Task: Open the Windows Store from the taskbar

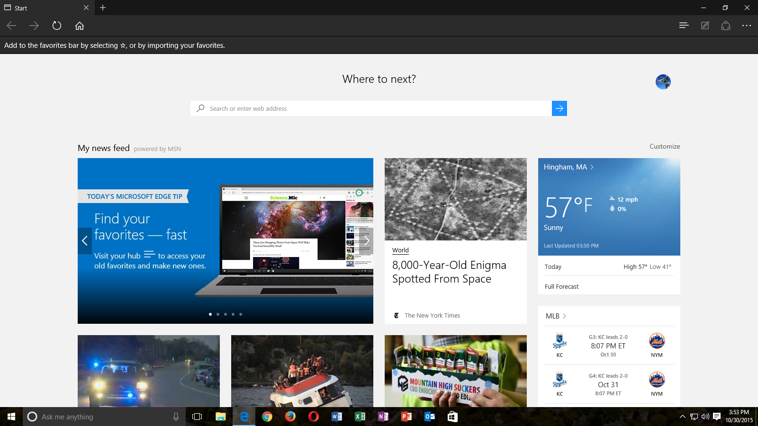Action: pos(453,417)
